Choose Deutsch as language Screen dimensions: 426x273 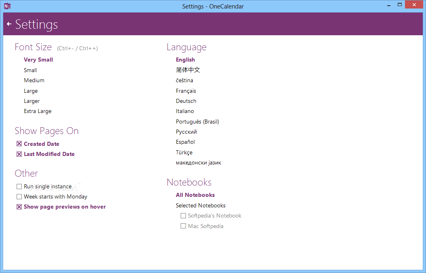coord(186,101)
